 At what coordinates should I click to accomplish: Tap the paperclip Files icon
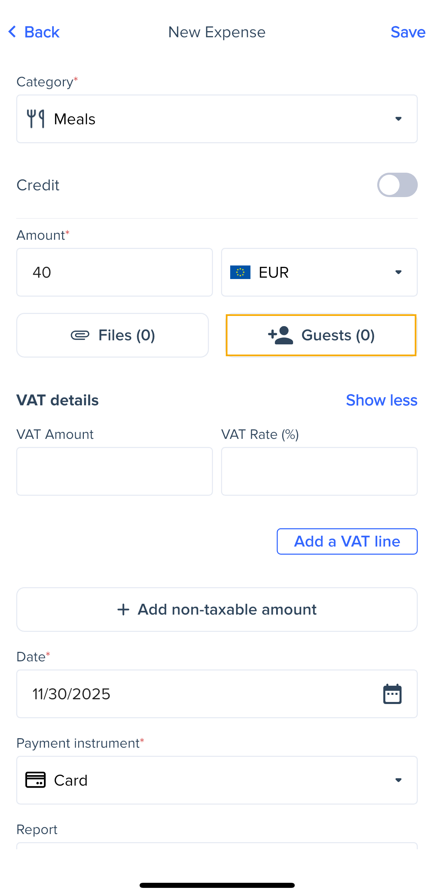[80, 335]
